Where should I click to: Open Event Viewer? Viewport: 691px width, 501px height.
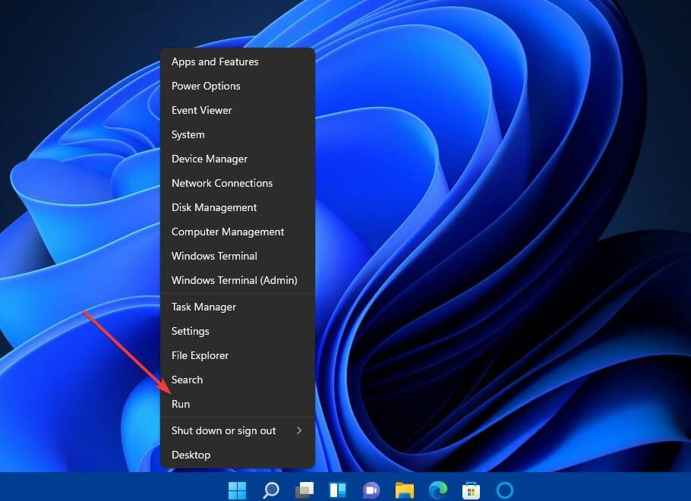[x=201, y=110]
